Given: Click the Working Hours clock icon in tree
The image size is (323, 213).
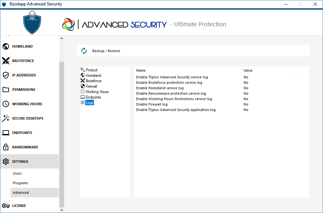Looking at the screenshot, I should [x=83, y=92].
